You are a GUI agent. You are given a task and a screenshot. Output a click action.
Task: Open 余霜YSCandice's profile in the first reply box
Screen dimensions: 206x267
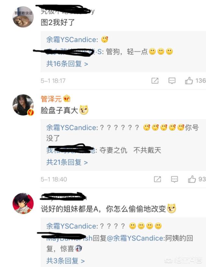72,40
